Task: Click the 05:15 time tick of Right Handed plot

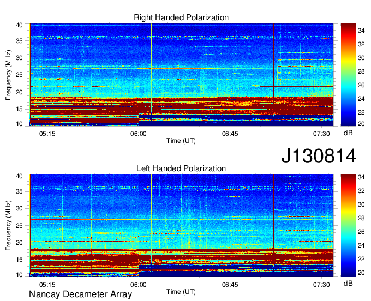Action: 47,134
